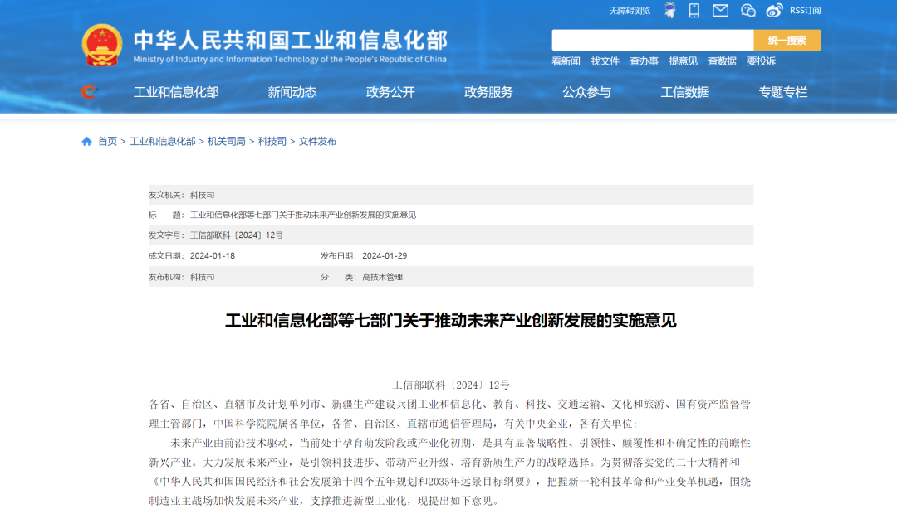Screen dimensions: 897x514
Task: Open the 专题专栏 section
Action: tap(781, 92)
